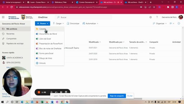Viewport: 184px width, 104px height.
Task: Go back in the browser
Action: (3, 7)
